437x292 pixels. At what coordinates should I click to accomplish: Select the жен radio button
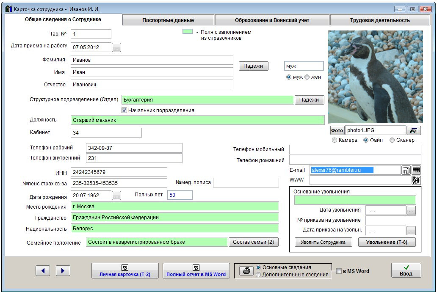[x=307, y=77]
